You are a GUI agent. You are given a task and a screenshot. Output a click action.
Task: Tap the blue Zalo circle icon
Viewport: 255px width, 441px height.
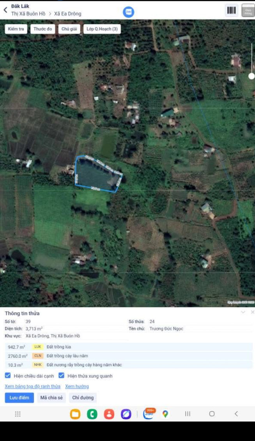pos(129,12)
